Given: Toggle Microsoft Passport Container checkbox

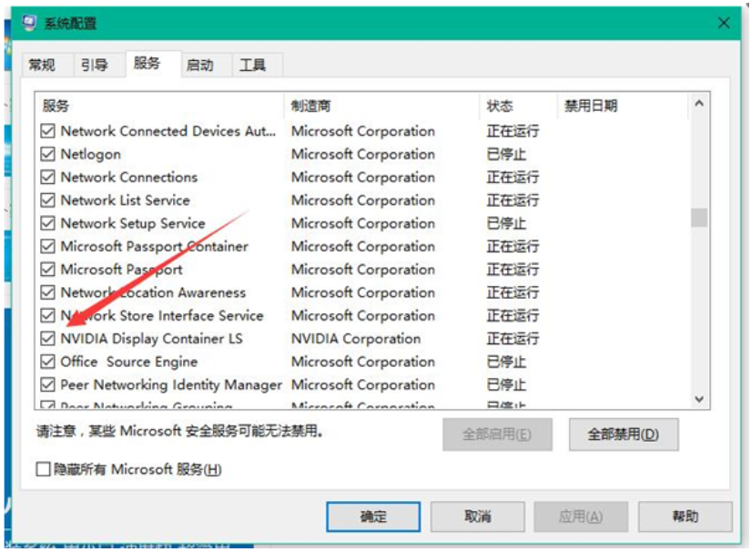Looking at the screenshot, I should (48, 247).
